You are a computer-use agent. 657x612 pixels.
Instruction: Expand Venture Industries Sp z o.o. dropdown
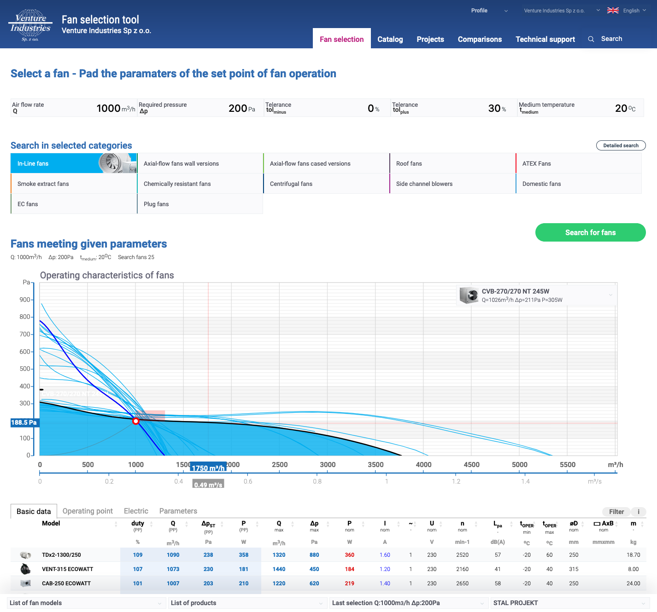tap(562, 11)
